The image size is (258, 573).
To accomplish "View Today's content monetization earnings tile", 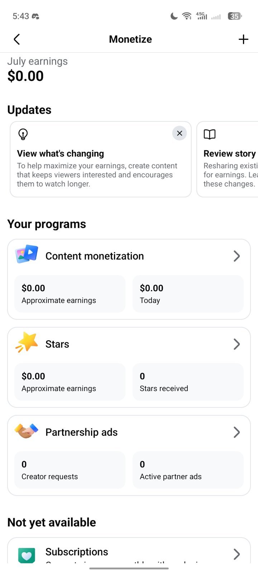I will pyautogui.click(x=188, y=294).
